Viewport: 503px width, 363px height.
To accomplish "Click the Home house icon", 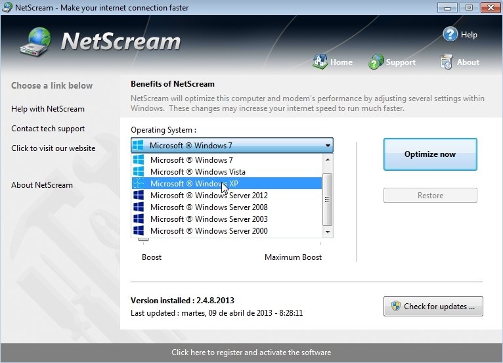I will (x=320, y=61).
